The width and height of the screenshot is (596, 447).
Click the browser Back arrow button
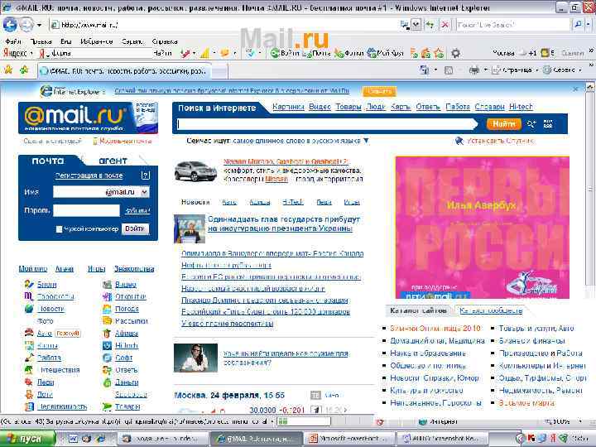[x=10, y=25]
